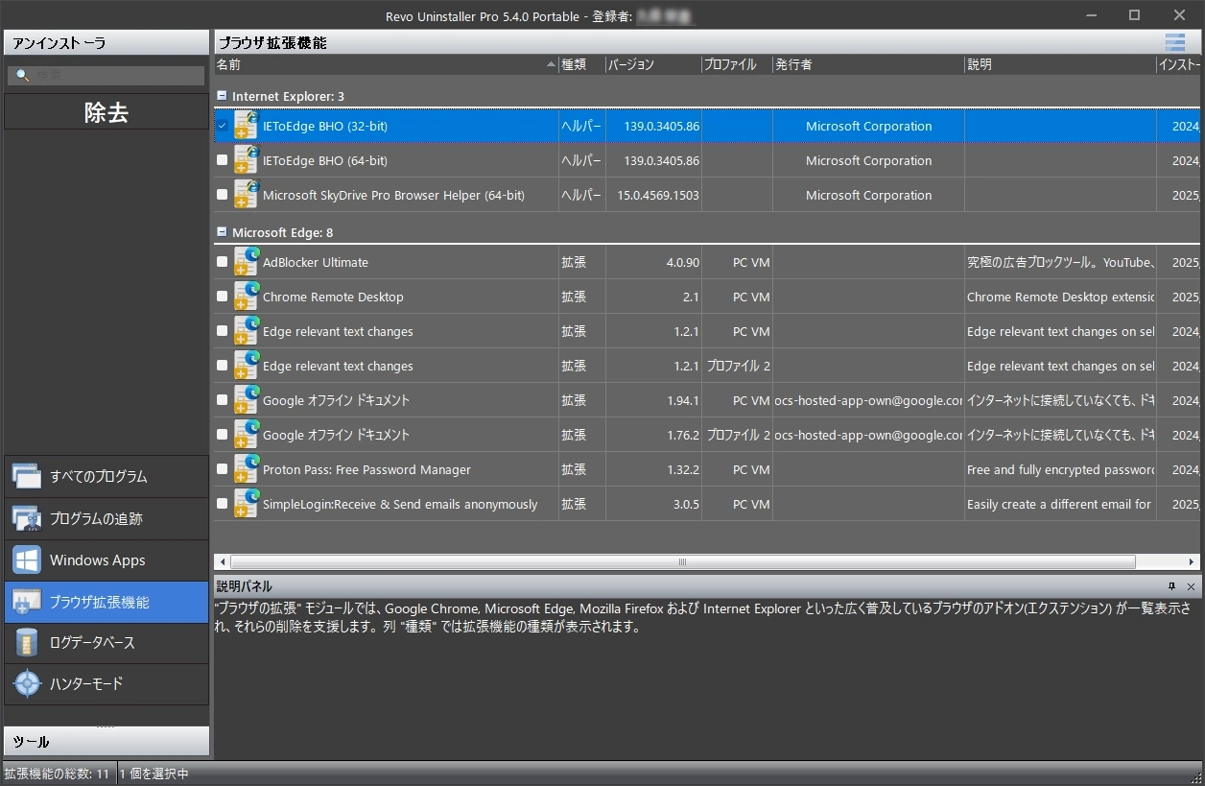1205x786 pixels.
Task: Check the Edge relevant text changes PC VM checkbox
Action: (223, 331)
